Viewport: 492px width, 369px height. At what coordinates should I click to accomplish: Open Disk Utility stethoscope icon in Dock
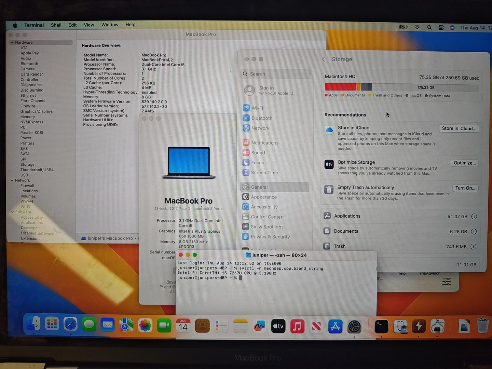400,327
